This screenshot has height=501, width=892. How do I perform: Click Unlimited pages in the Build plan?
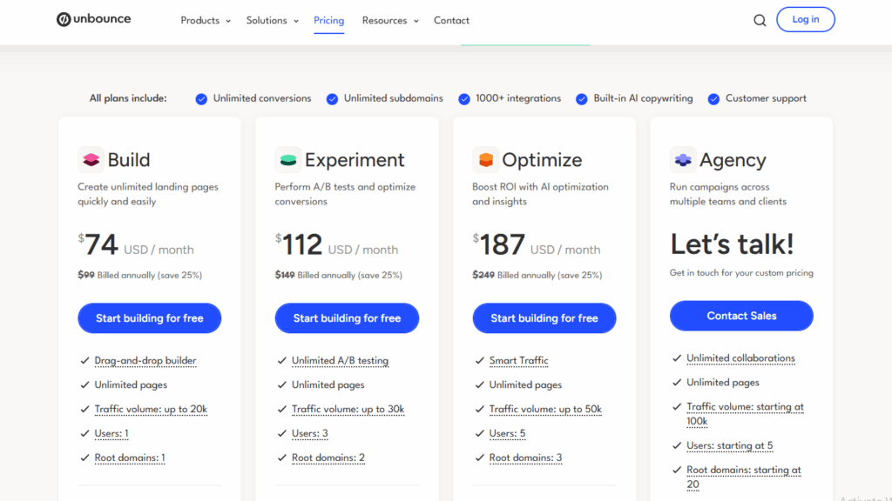click(131, 384)
